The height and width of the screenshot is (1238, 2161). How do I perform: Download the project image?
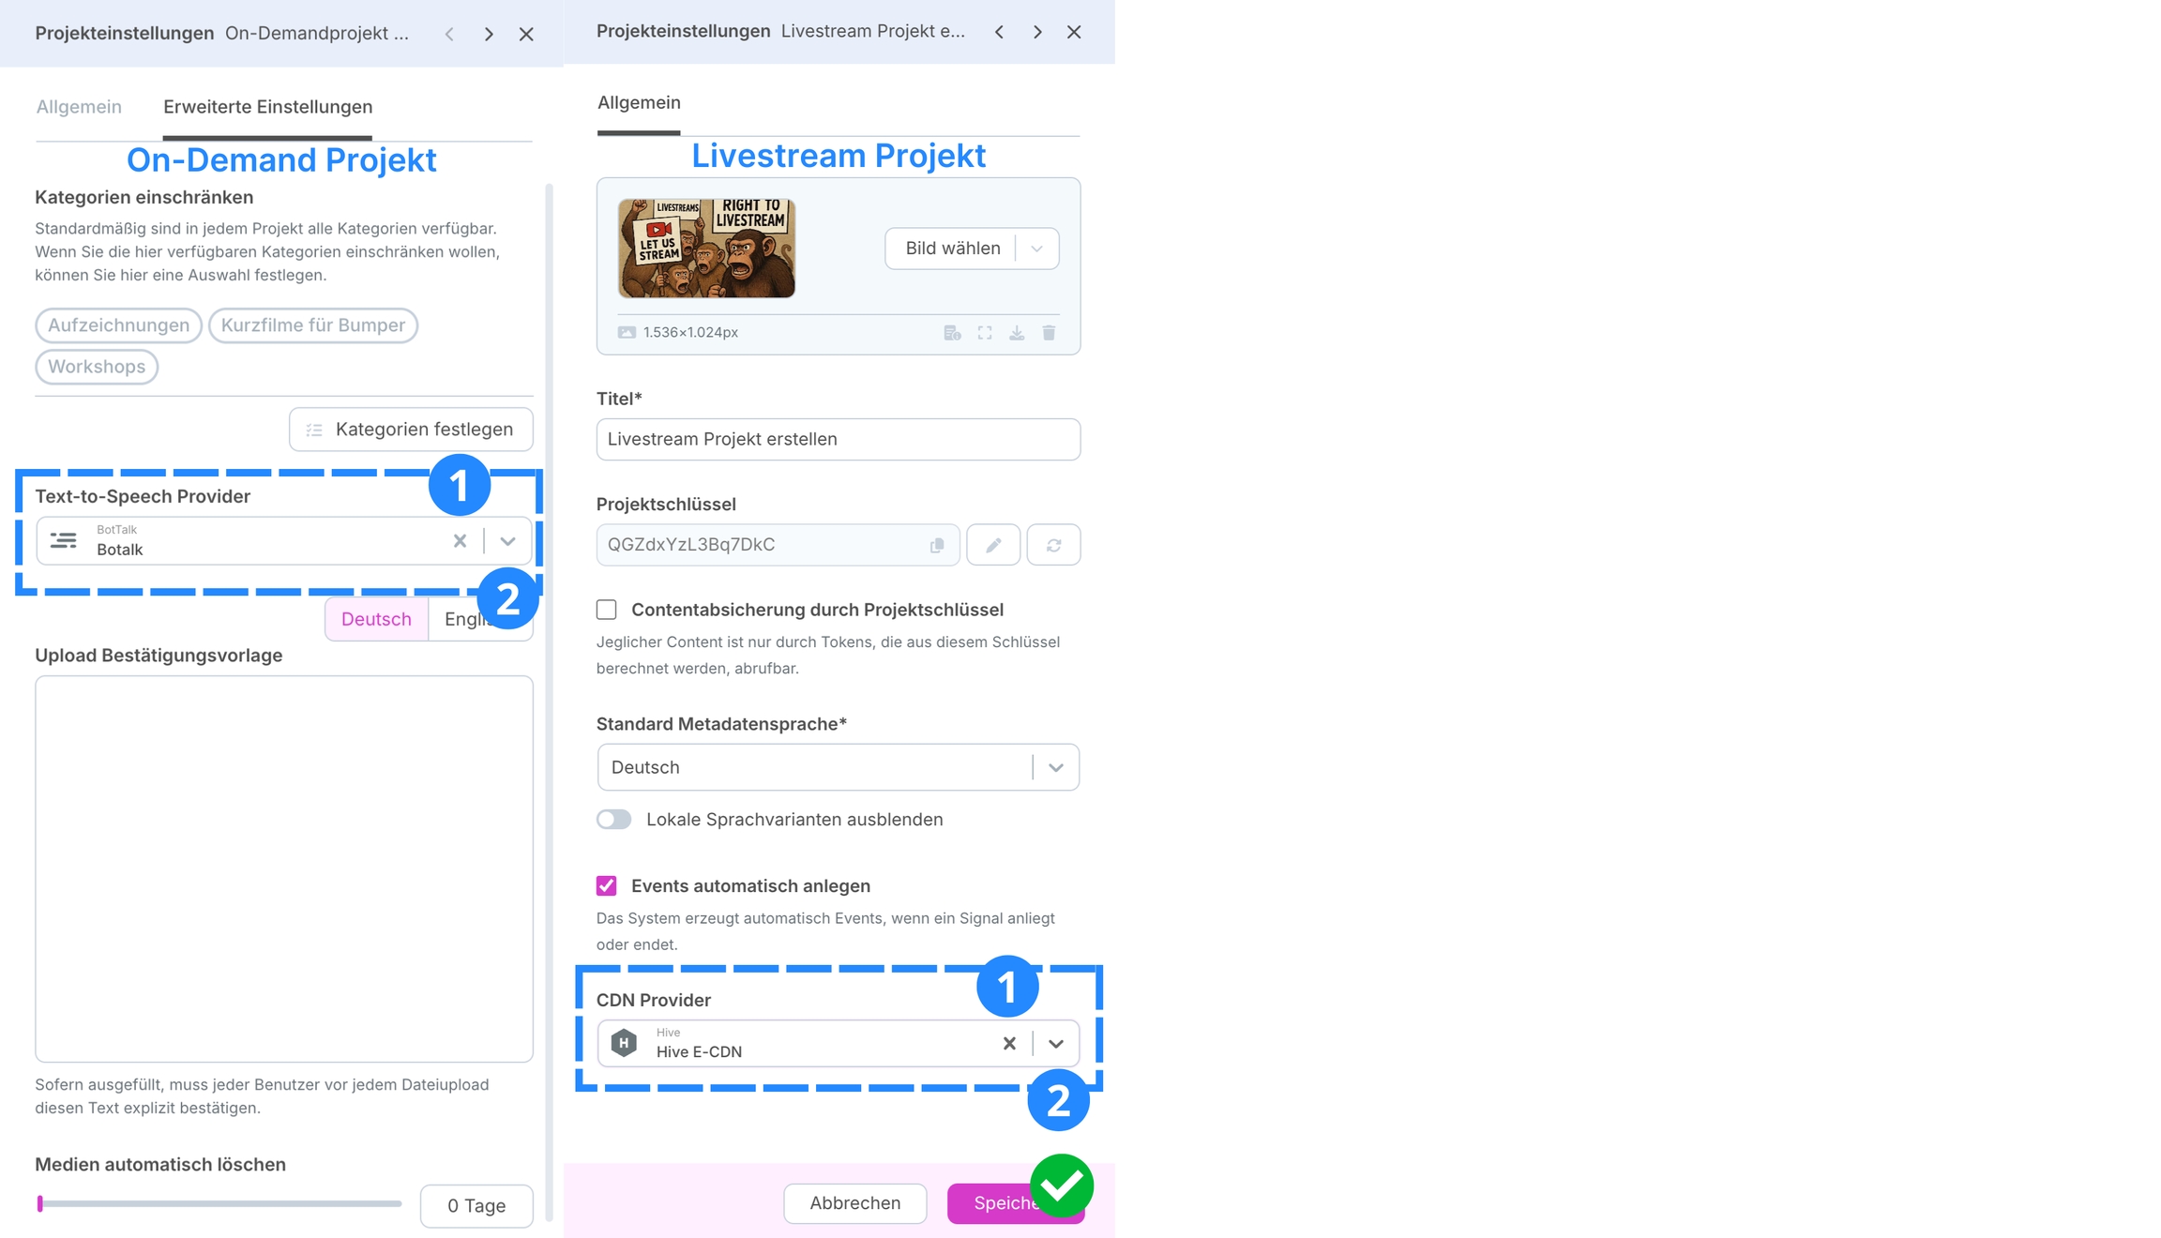tap(1017, 333)
